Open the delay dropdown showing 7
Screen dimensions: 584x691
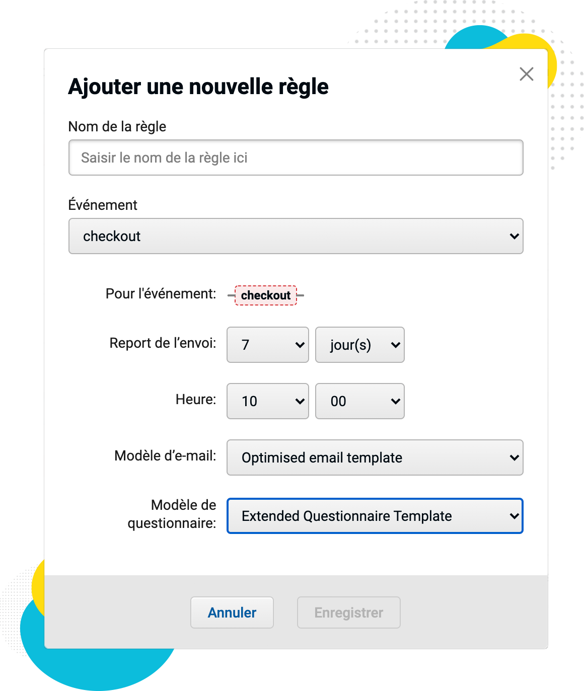coord(267,345)
